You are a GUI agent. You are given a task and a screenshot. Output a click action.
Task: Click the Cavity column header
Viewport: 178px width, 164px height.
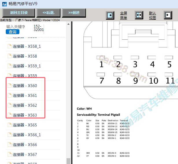[80, 120]
